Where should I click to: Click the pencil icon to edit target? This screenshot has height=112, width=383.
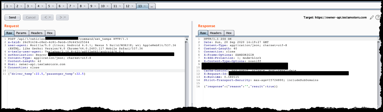372,17
